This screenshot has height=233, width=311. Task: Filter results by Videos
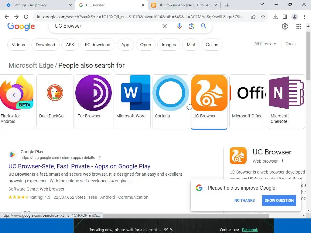click(18, 45)
